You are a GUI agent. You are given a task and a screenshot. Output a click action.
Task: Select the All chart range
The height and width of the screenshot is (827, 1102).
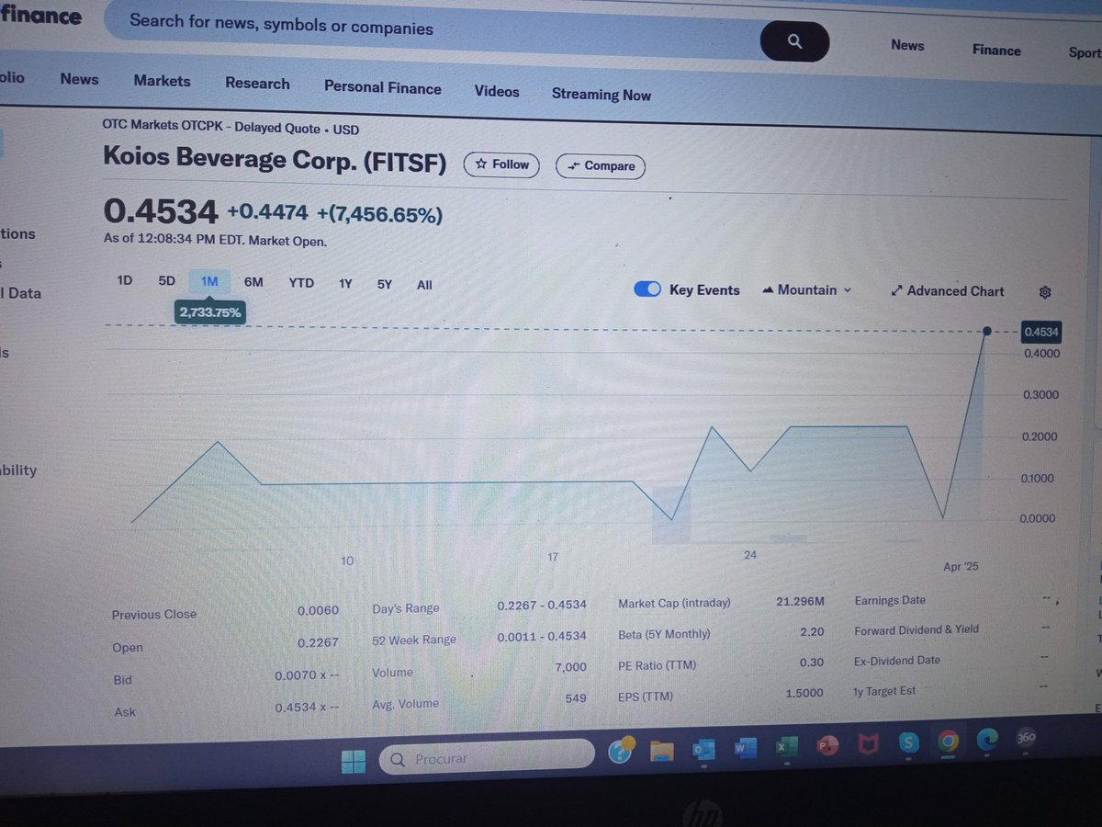[x=424, y=285]
